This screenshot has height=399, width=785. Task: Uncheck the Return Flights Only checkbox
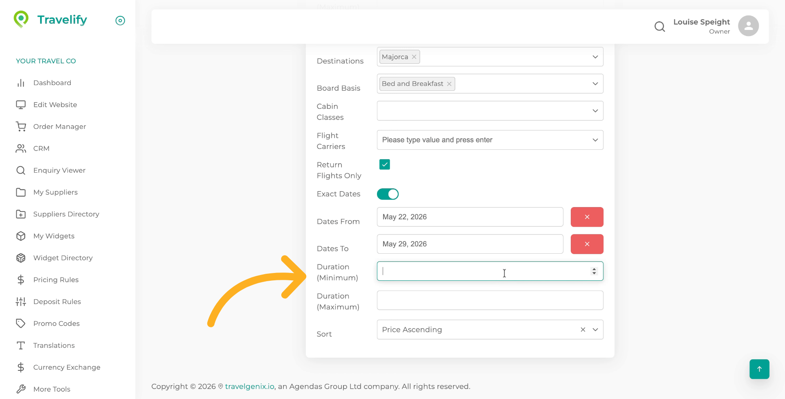[384, 165]
